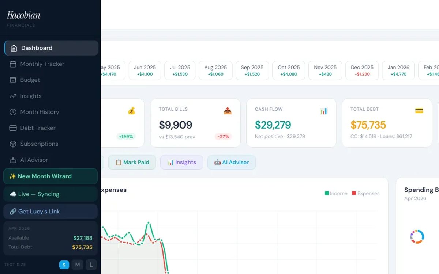Image resolution: width=439 pixels, height=274 pixels.
Task: Open Subscriptions in sidebar
Action: tap(51, 144)
